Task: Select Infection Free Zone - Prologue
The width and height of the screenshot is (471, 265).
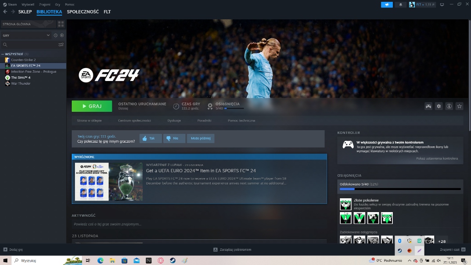Action: click(x=33, y=71)
